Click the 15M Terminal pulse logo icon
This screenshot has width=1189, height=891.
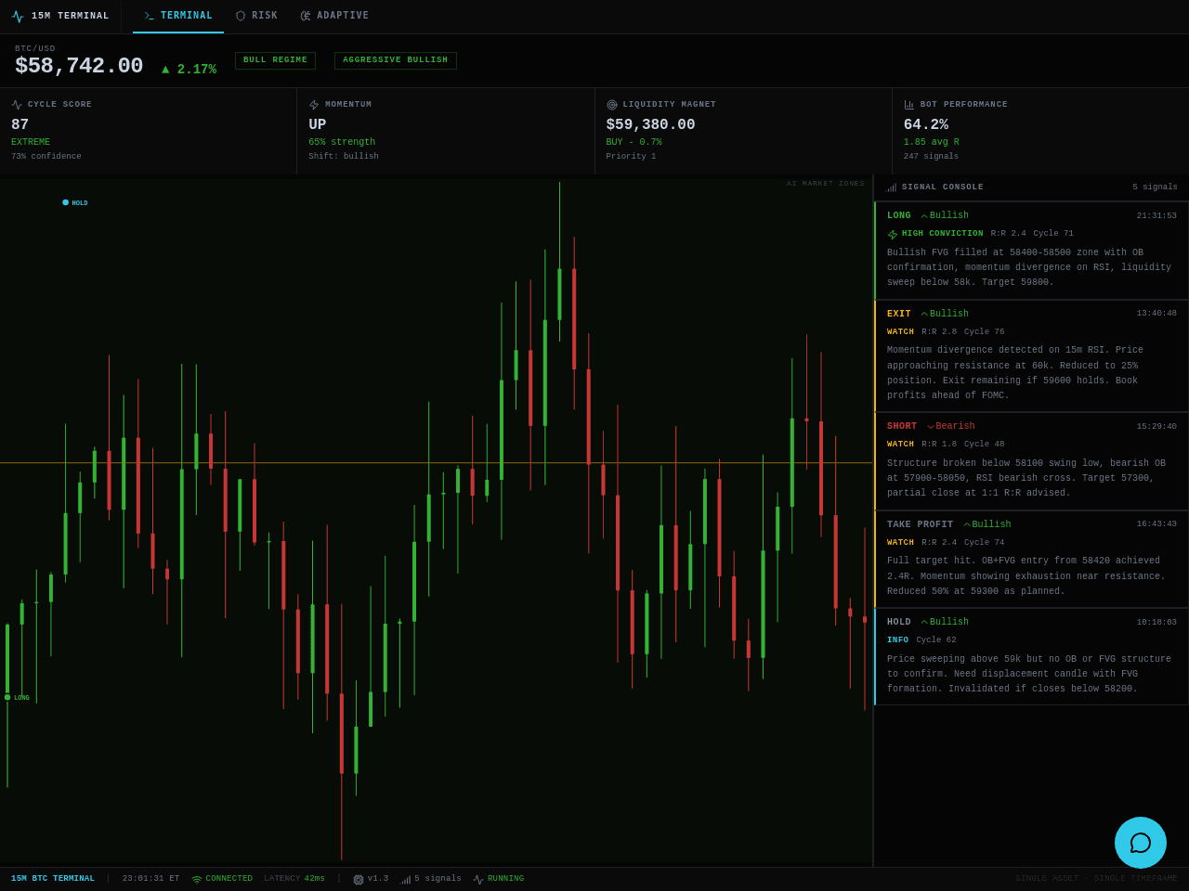click(x=18, y=17)
